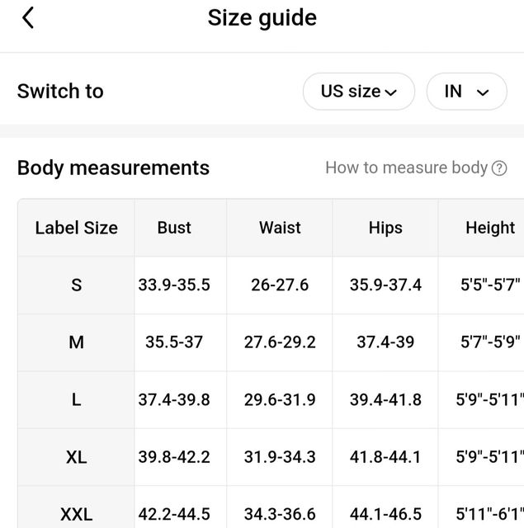
Task: Click the Size guide page title
Action: [x=262, y=18]
